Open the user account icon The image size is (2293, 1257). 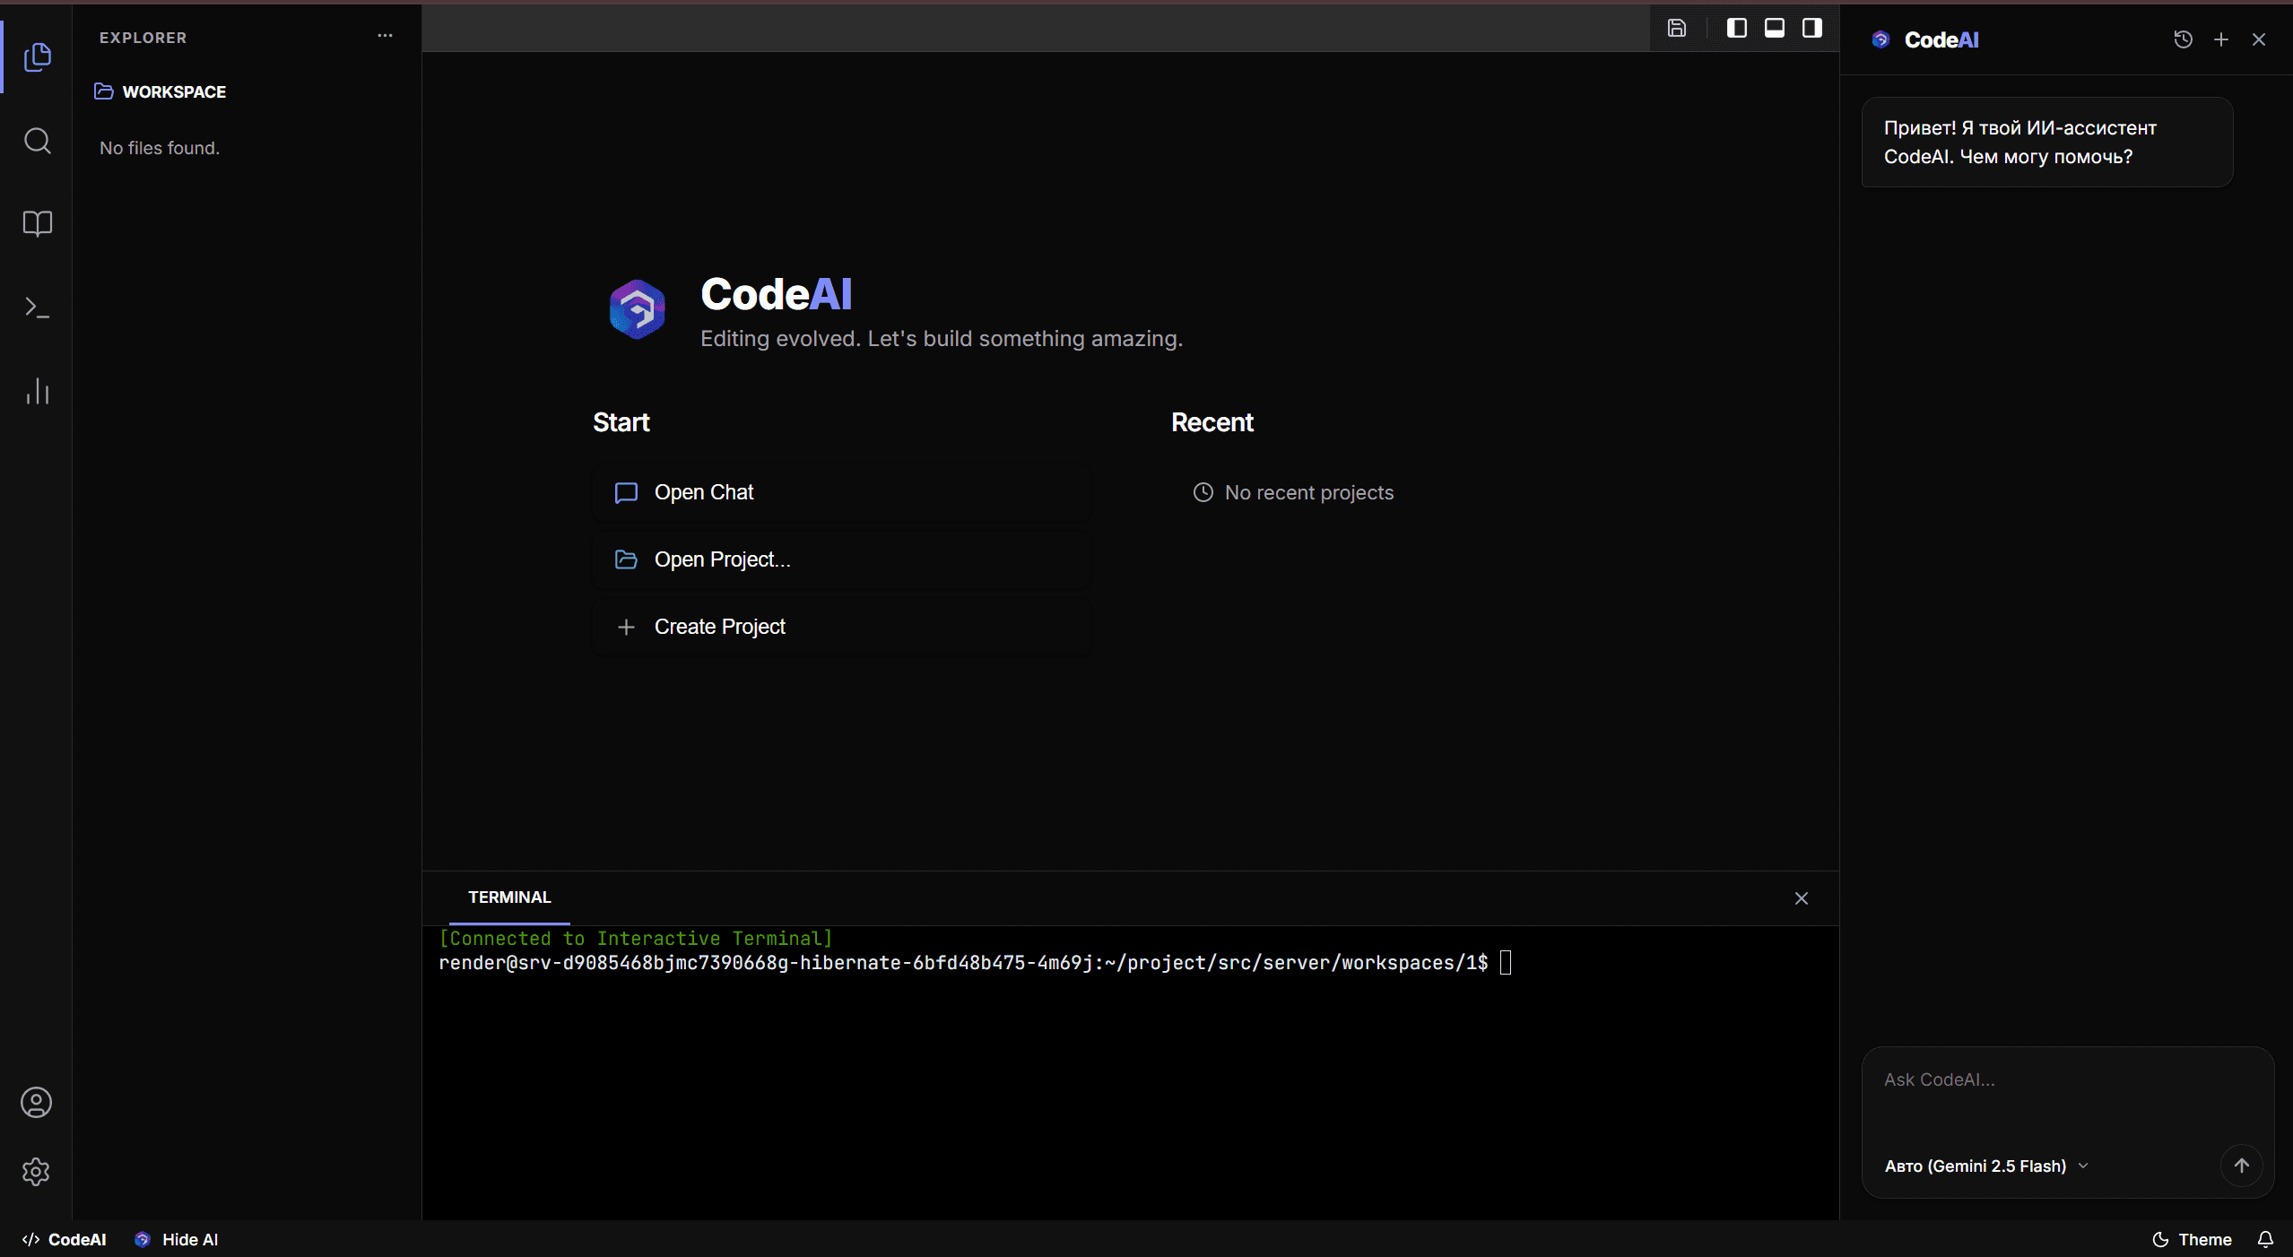37,1102
